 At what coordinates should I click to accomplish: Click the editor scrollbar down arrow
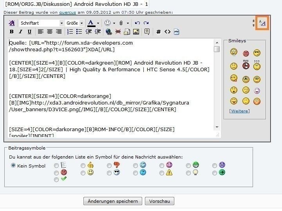(x=217, y=127)
